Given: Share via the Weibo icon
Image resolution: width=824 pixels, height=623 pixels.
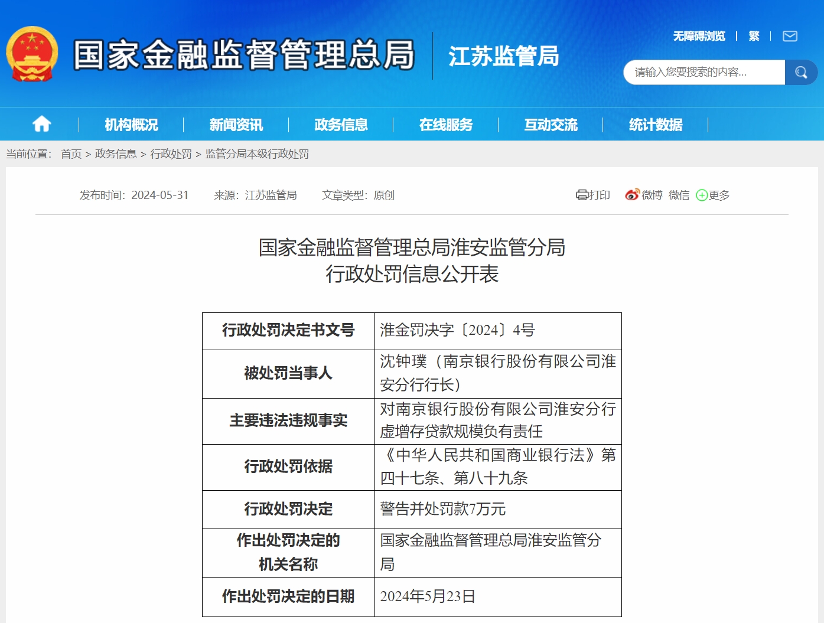Looking at the screenshot, I should tap(632, 195).
